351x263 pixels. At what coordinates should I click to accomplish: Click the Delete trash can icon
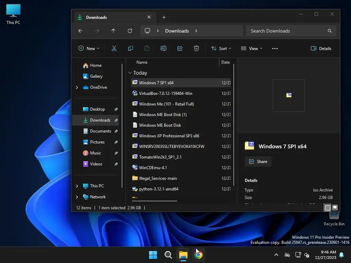coord(196,48)
